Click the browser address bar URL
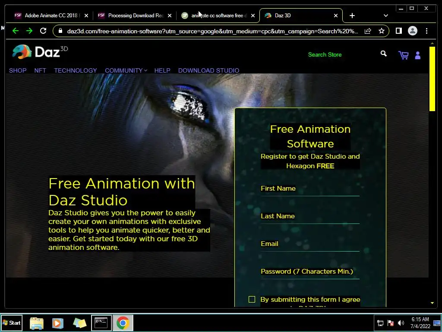This screenshot has height=332, width=442. pos(212,31)
